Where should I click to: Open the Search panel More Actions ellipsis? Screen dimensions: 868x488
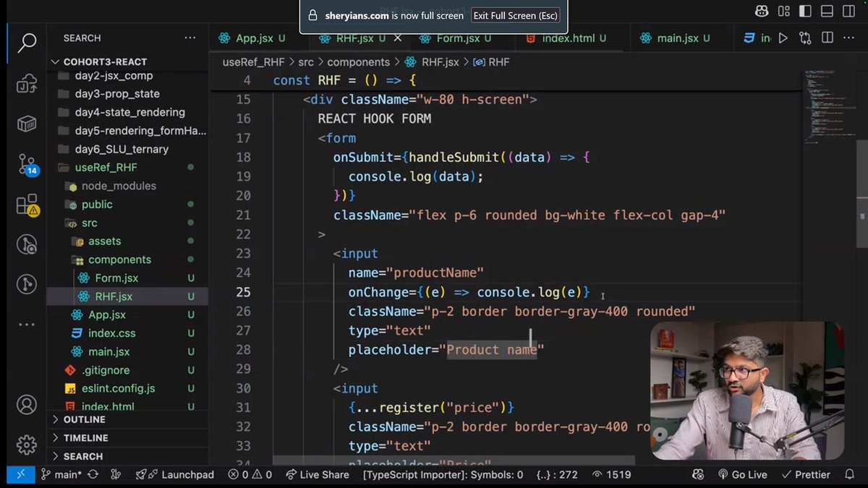pyautogui.click(x=190, y=38)
